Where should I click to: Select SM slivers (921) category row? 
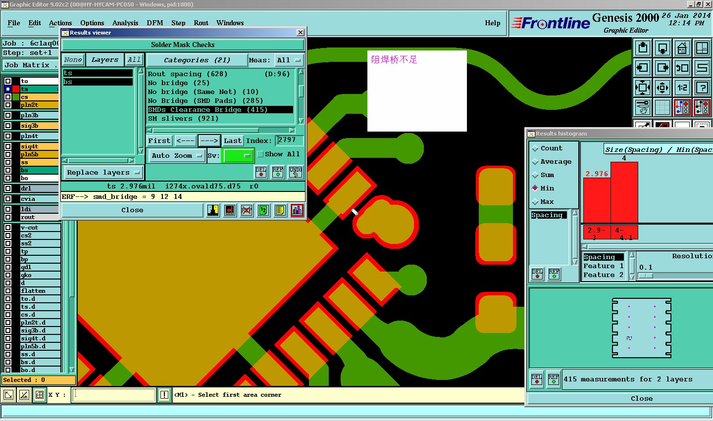[x=220, y=118]
